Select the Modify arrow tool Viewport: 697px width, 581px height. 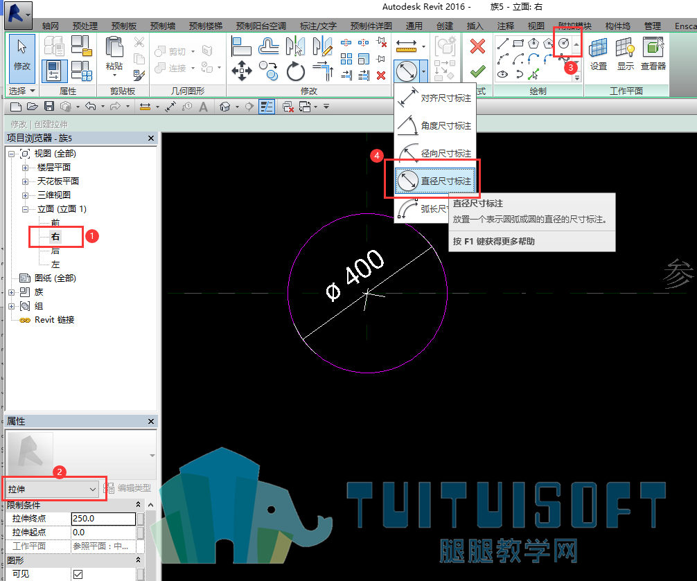click(21, 57)
